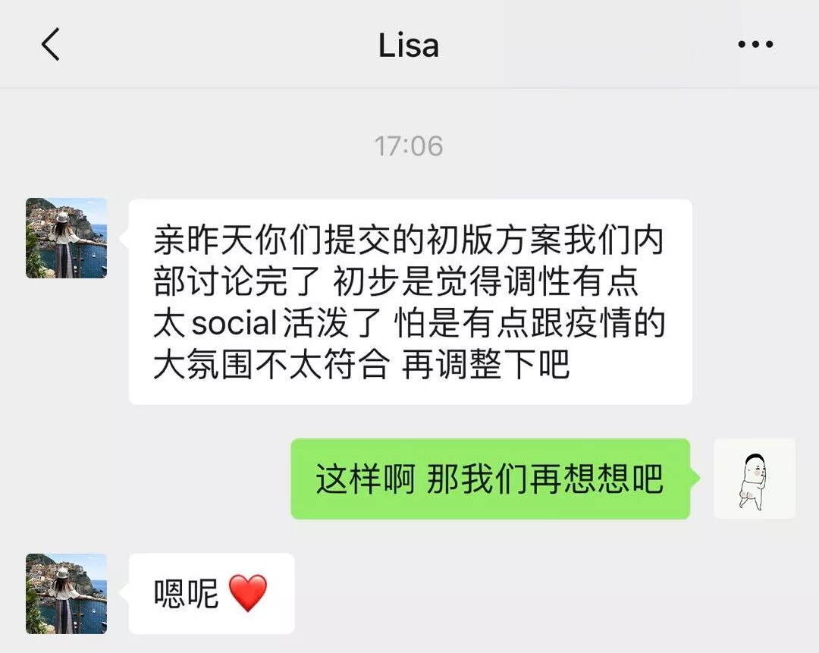Go back using the left arrow

(51, 45)
